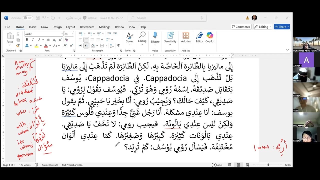
Task: Decrease the paragraph indent
Action: (109, 34)
